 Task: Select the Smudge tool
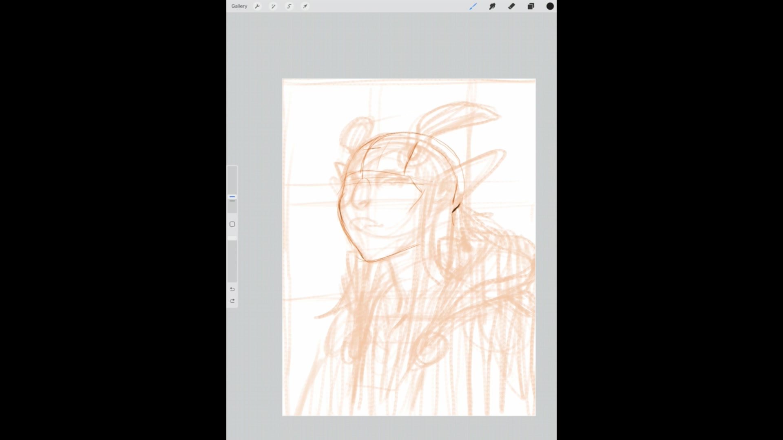(492, 6)
